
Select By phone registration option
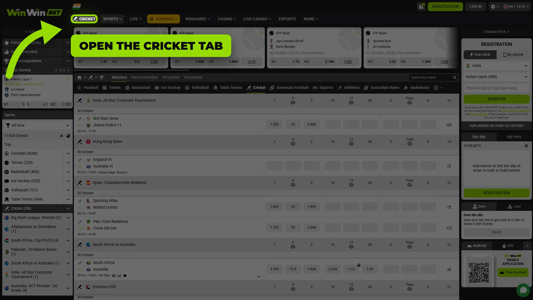tap(513, 55)
